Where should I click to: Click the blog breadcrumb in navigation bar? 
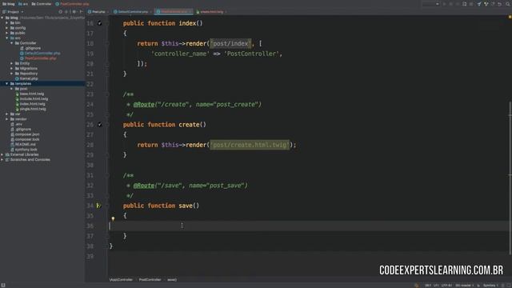(9, 4)
